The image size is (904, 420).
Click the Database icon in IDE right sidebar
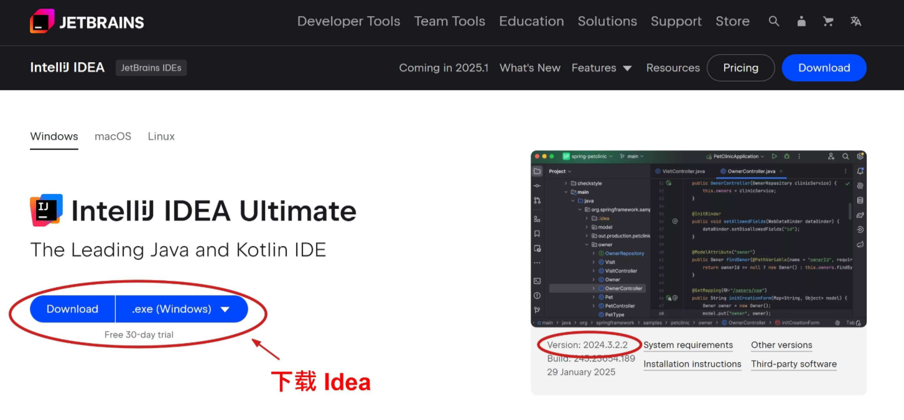pyautogui.click(x=860, y=200)
